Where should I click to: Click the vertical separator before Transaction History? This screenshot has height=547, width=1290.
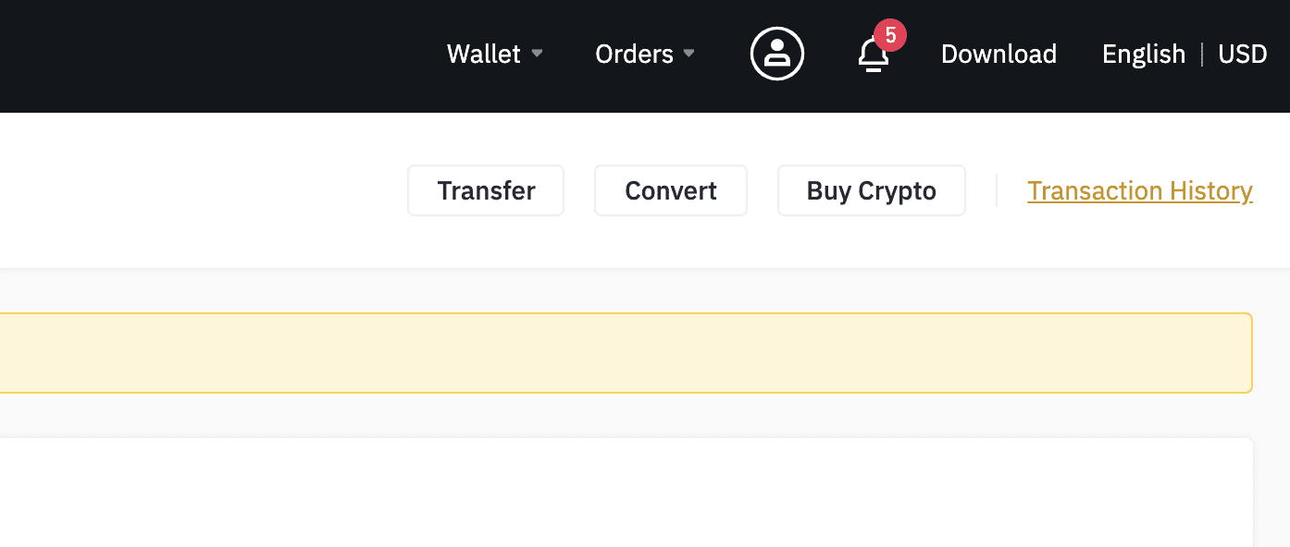997,190
